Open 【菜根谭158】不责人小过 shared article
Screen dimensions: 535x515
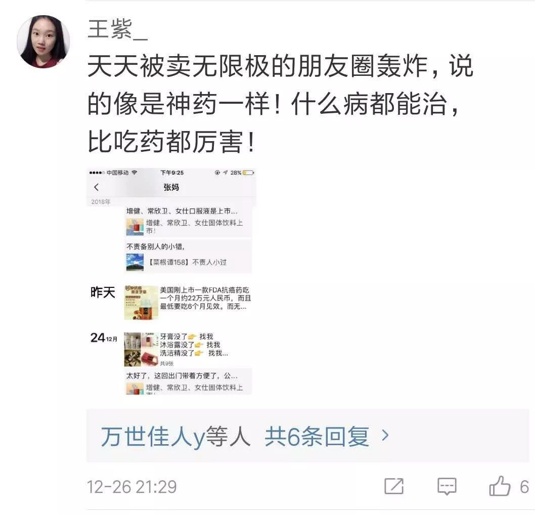pyautogui.click(x=189, y=262)
